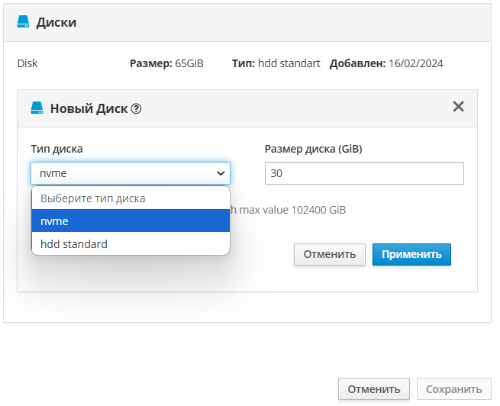Click the disk icon beside the Диски header
Viewport: 500px width, 406px height.
point(23,23)
